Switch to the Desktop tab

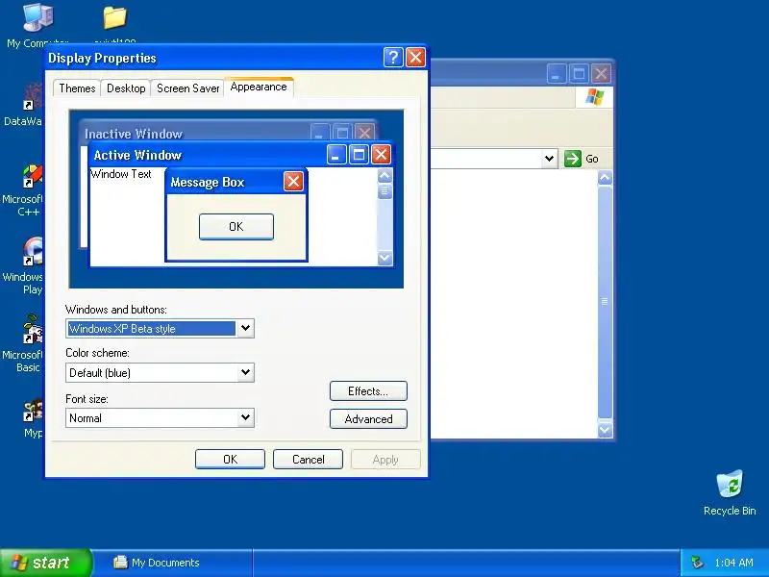pos(126,88)
